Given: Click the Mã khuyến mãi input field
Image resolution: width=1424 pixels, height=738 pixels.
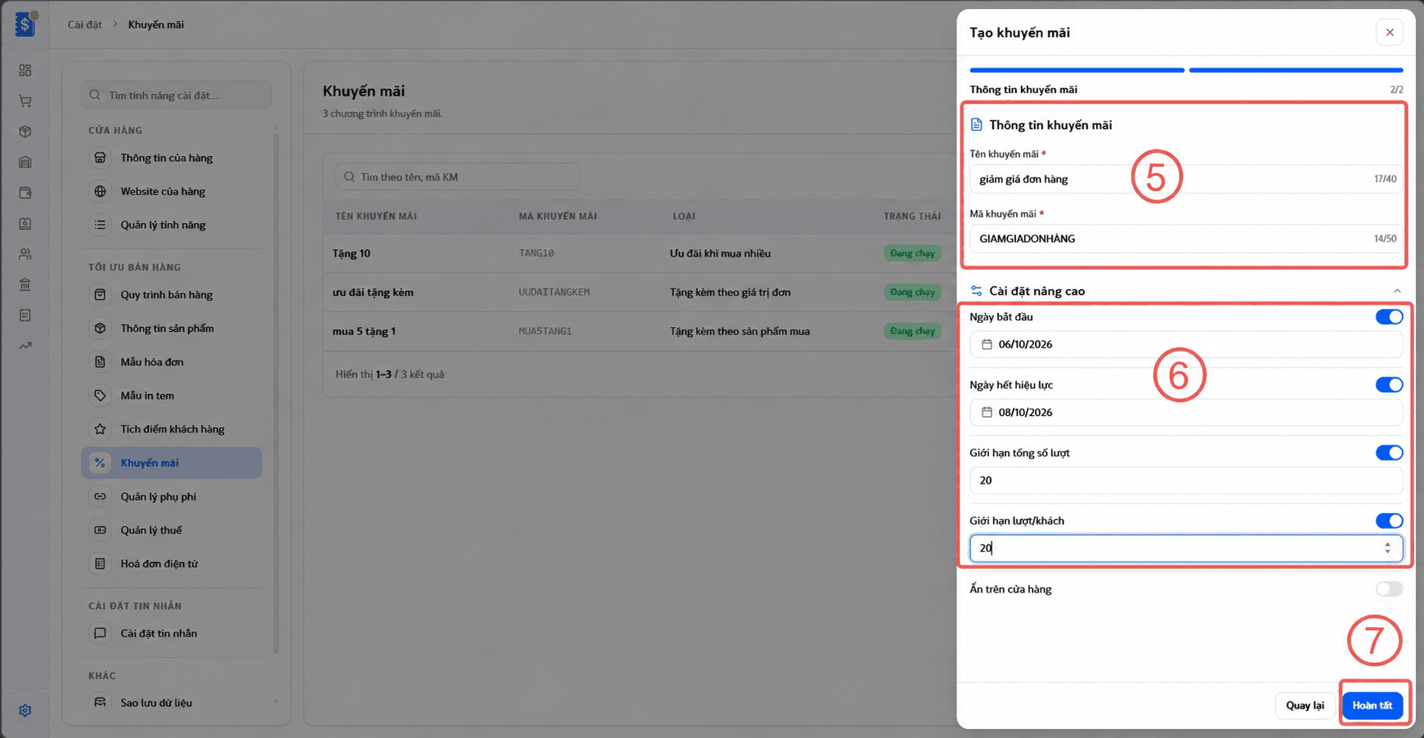Looking at the screenshot, I should coord(1186,239).
